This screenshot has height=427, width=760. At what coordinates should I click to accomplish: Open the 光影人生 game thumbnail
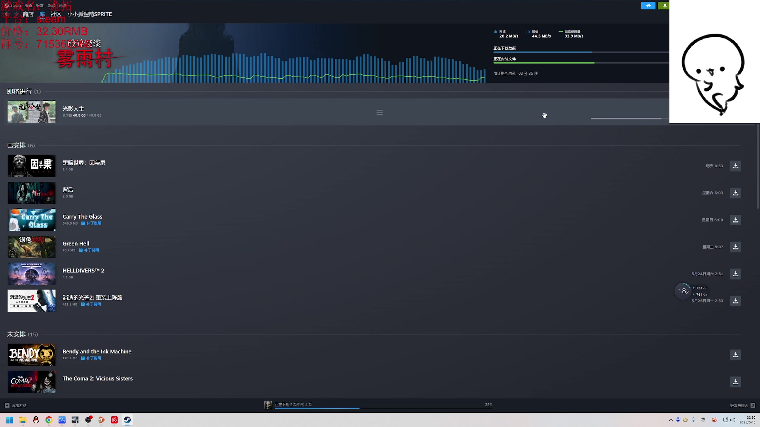(x=32, y=112)
